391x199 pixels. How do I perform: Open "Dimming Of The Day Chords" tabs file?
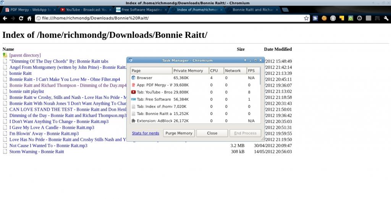coord(59,61)
